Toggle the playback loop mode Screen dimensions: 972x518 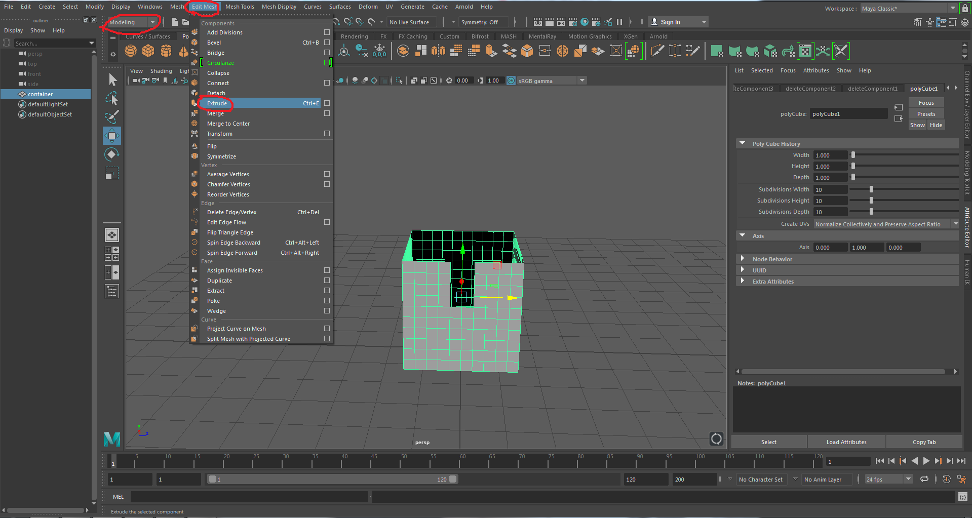point(924,479)
